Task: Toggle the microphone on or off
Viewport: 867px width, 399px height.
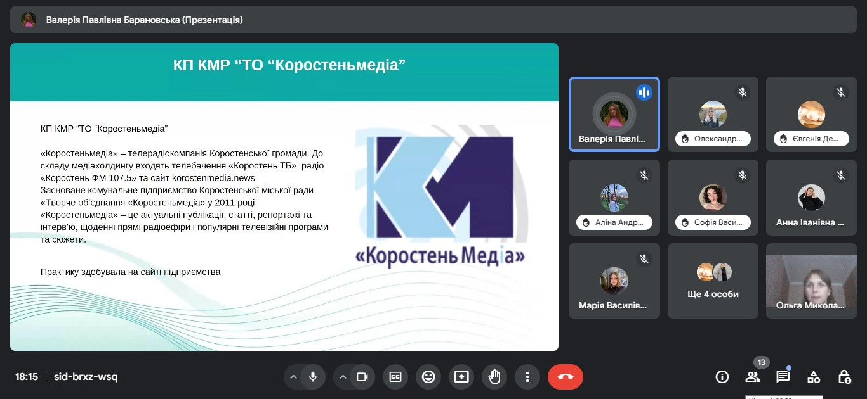Action: click(313, 377)
